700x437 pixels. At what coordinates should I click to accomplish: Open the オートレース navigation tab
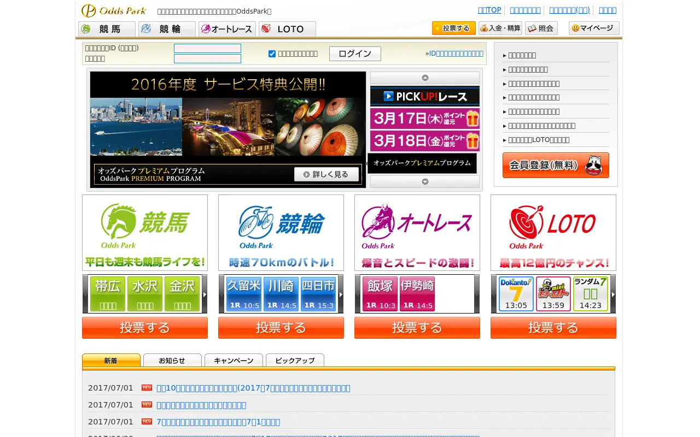[227, 29]
